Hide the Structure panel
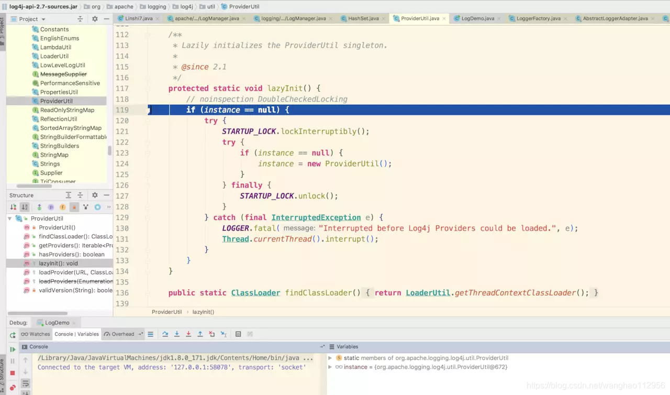This screenshot has height=395, width=670. tap(106, 195)
